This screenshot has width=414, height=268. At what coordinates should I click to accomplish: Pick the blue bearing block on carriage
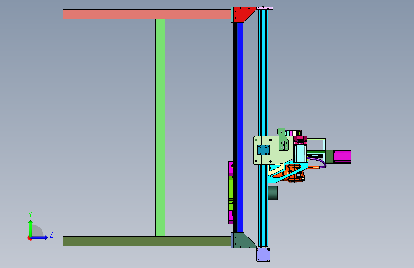coord(264,150)
